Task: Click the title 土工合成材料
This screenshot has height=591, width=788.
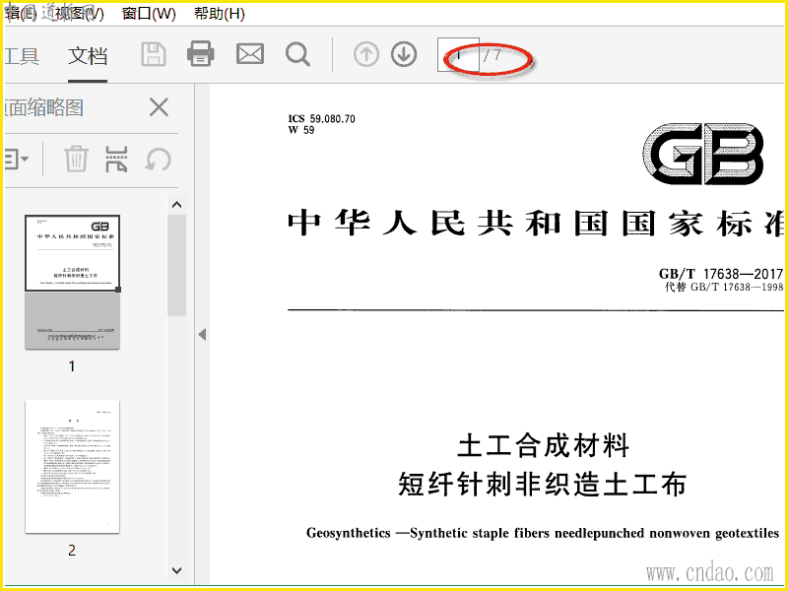Action: [x=543, y=446]
